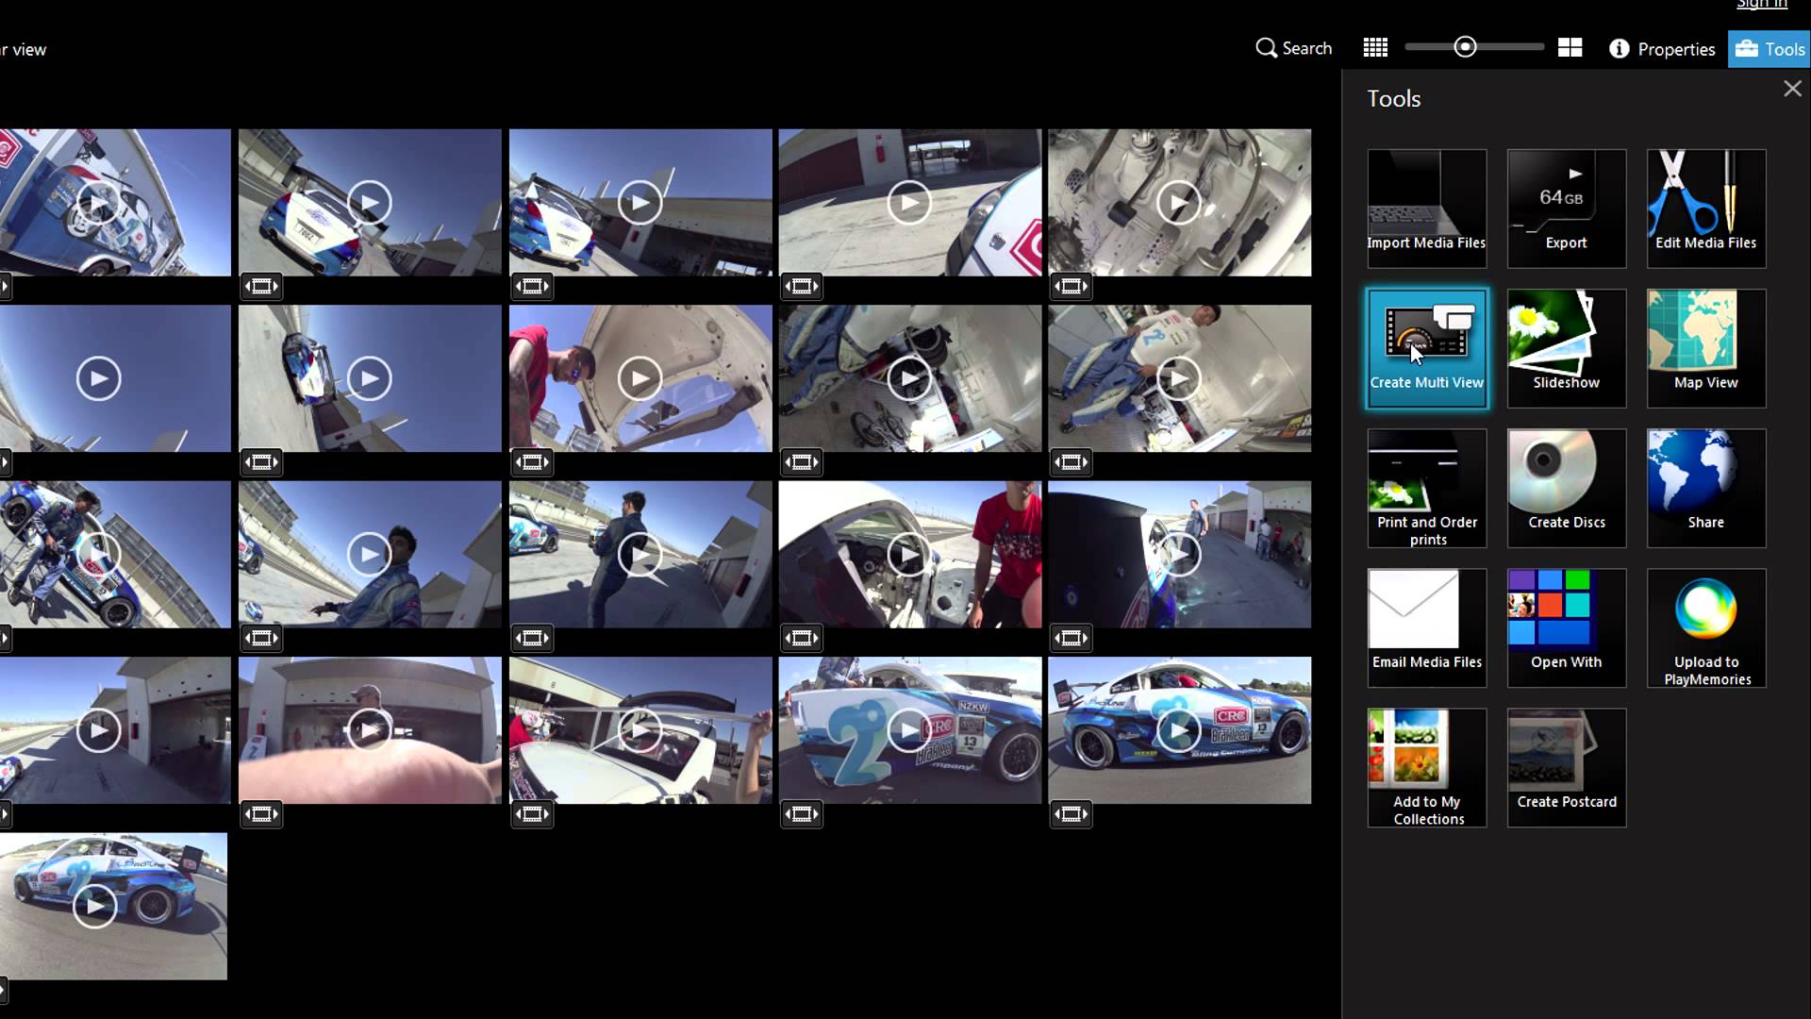Click the thumbnail size slider handle
1811x1019 pixels.
pyautogui.click(x=1465, y=47)
